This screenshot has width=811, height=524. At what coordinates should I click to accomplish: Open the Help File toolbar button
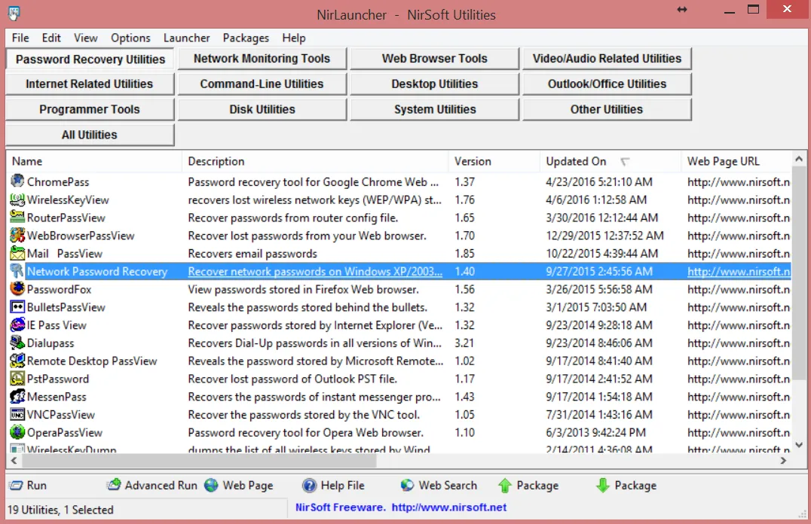pyautogui.click(x=334, y=486)
